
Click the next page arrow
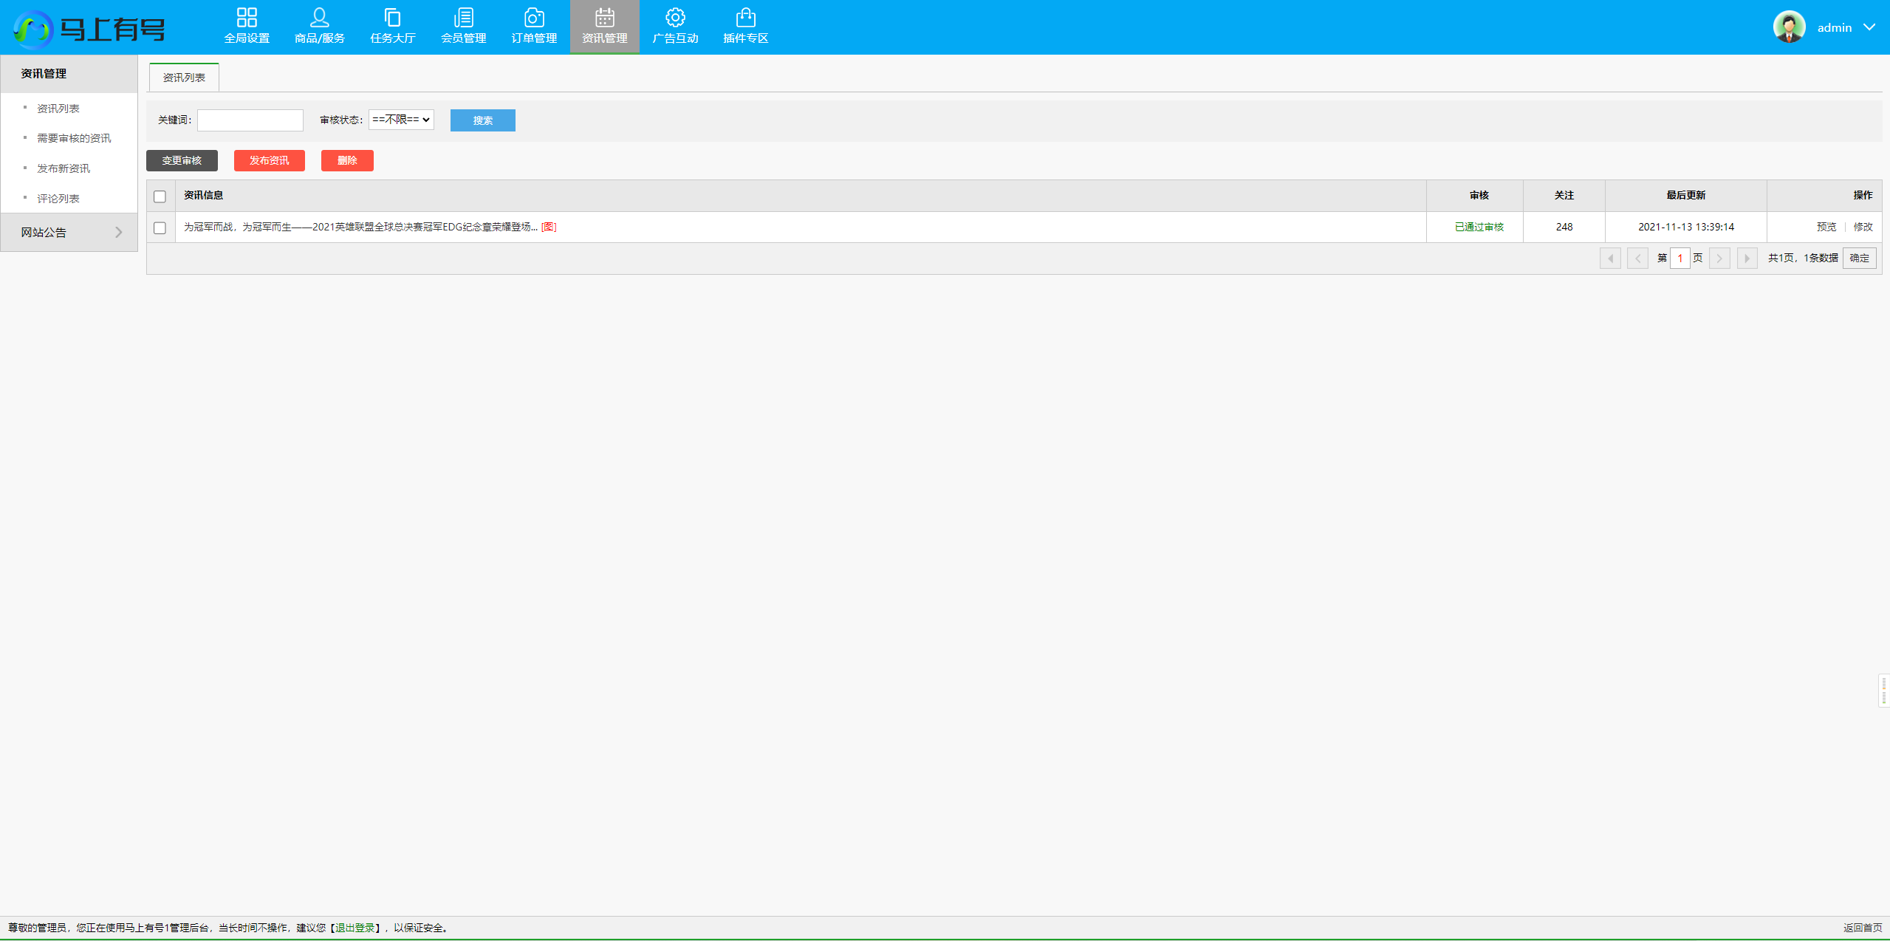1719,259
